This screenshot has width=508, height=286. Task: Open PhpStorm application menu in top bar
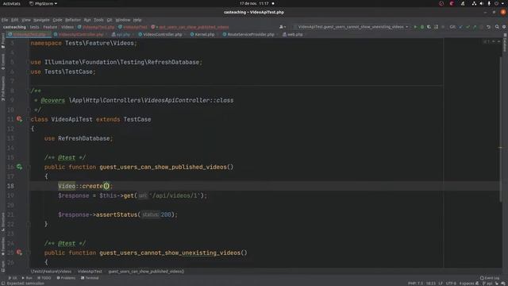43,3
